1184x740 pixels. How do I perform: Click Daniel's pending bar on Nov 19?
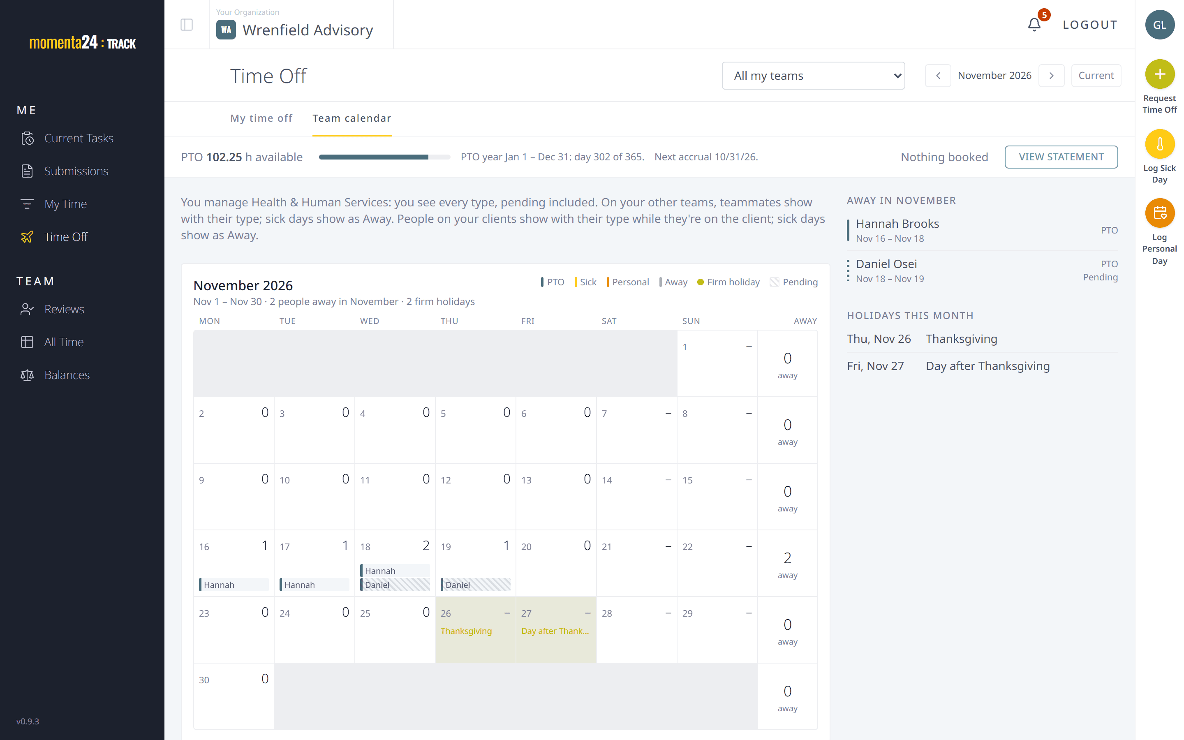[476, 585]
